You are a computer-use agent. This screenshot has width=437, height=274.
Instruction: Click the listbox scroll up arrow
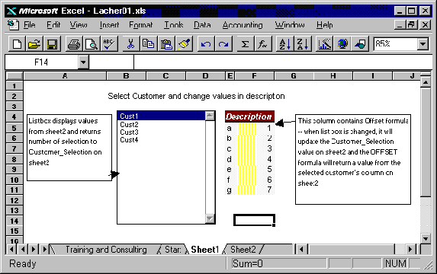[x=210, y=116]
